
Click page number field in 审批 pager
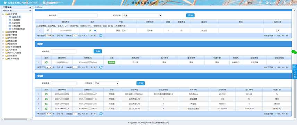[x=75, y=114]
